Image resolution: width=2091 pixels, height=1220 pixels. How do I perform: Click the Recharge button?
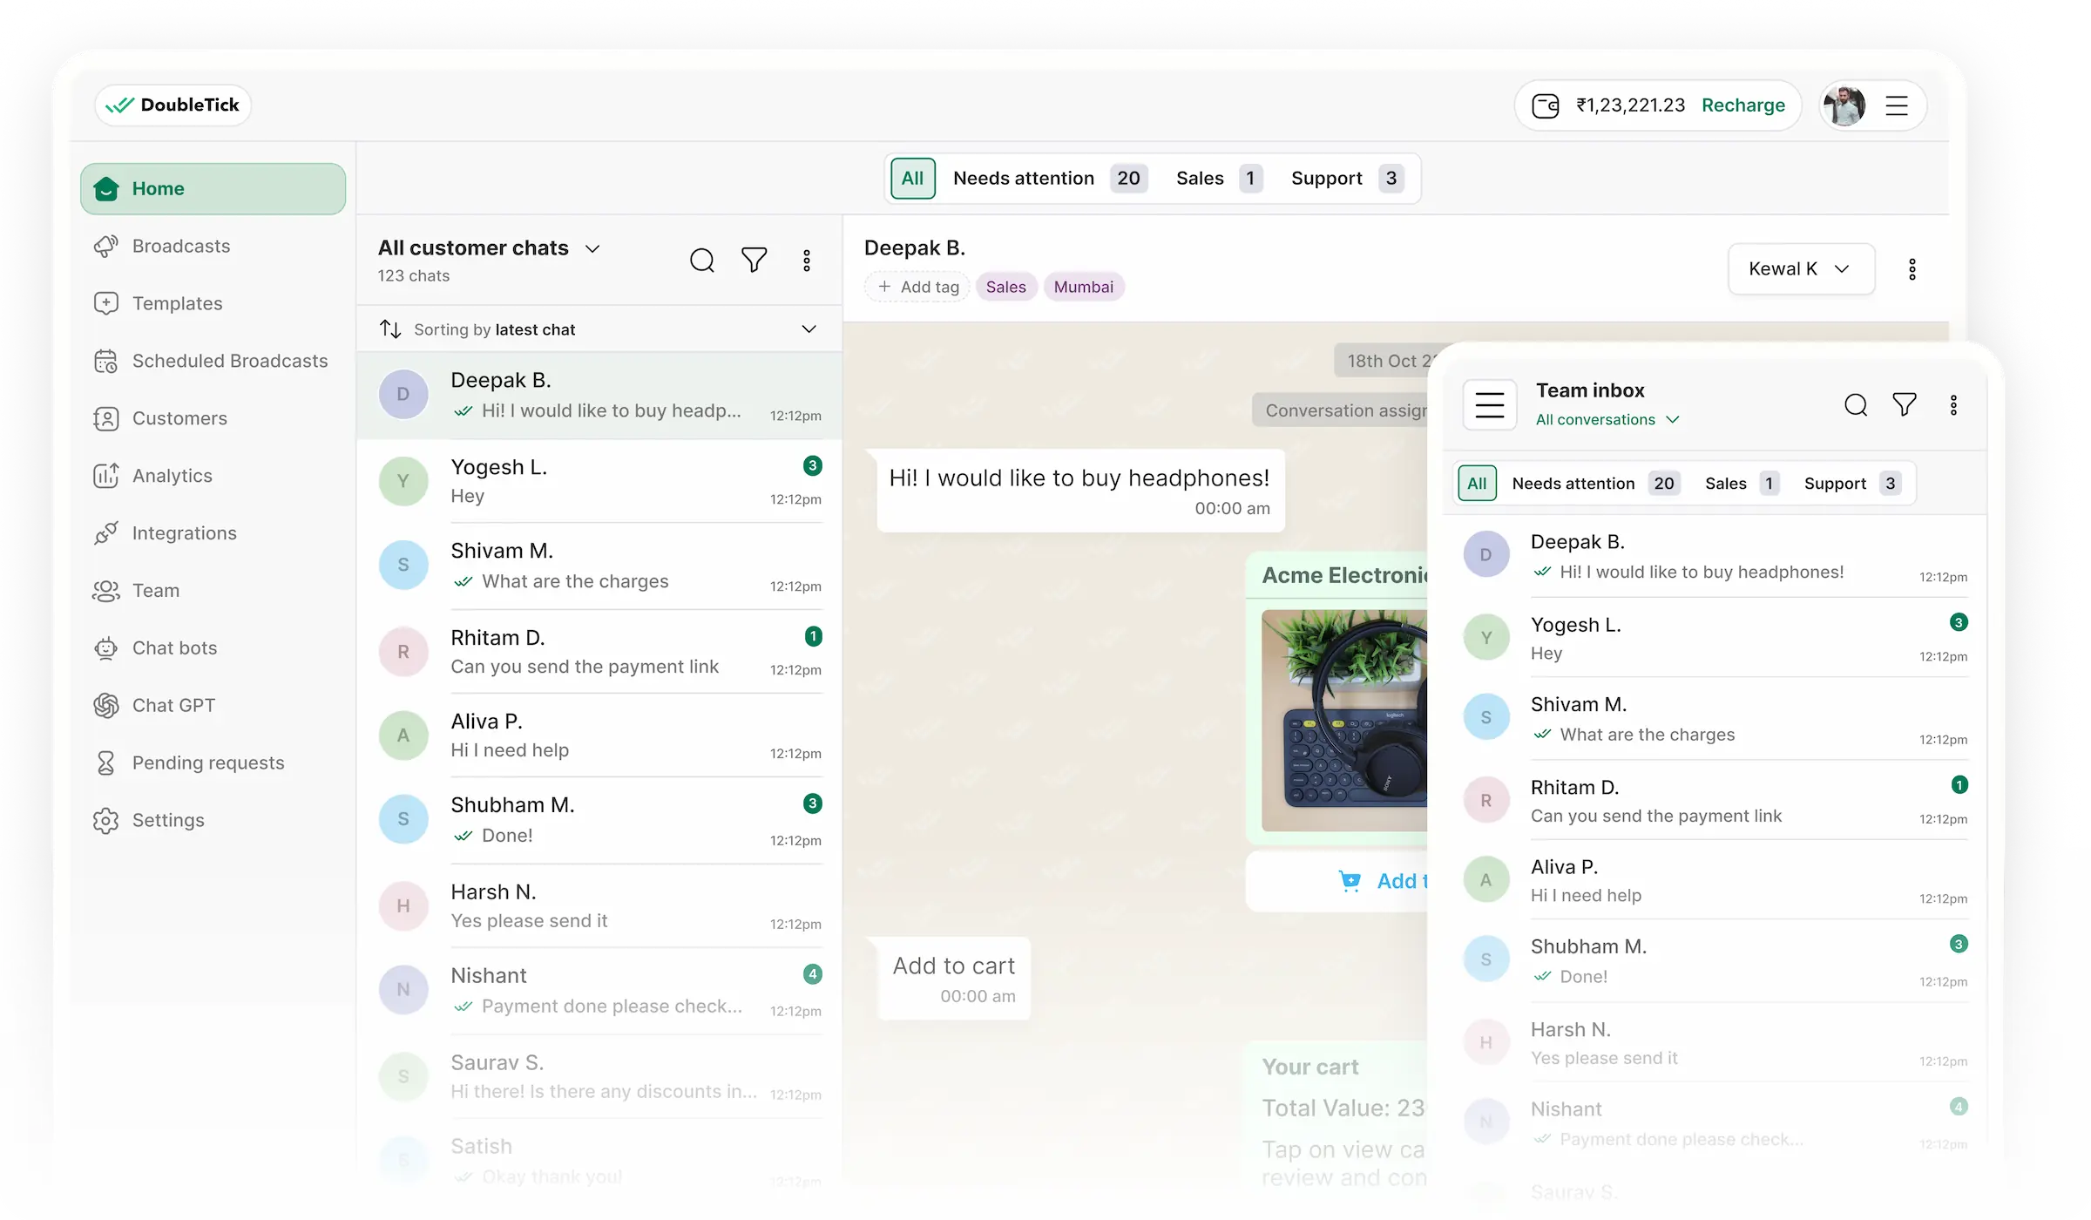(1742, 105)
